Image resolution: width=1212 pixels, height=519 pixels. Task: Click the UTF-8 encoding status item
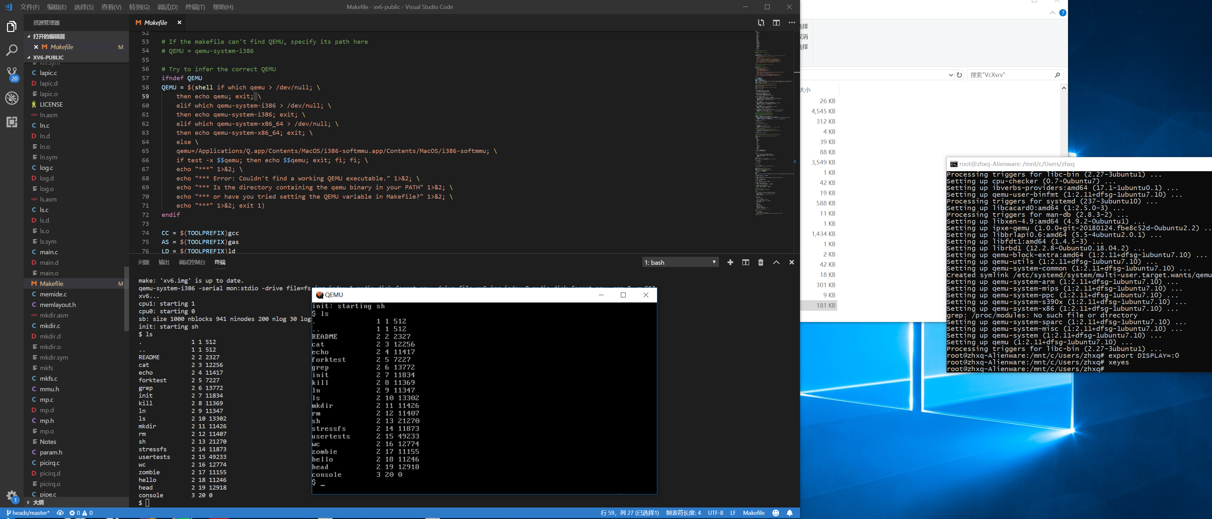tap(715, 513)
